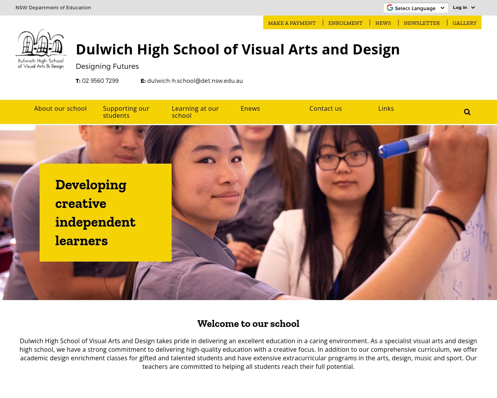Screen dimensions: 497x398
Task: Open the Newsletter link
Action: click(x=422, y=23)
